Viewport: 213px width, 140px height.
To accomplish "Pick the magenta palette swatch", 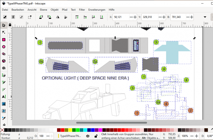I will click(100, 130).
